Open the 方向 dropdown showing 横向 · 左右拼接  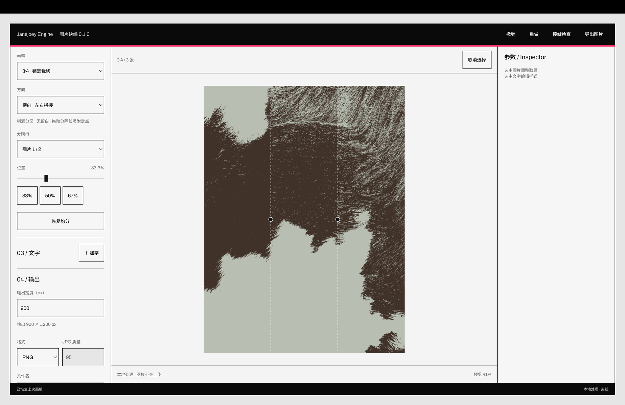tap(61, 105)
